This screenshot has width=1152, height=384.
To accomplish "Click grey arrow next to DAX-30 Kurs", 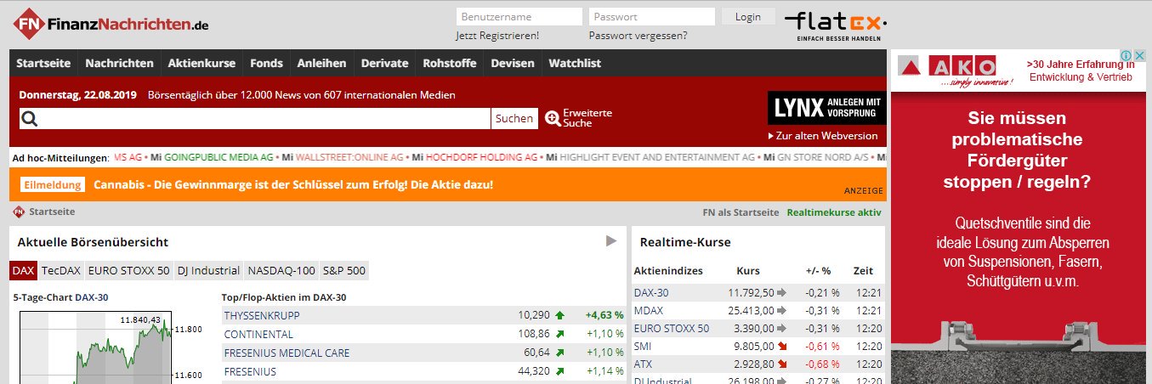I will click(781, 292).
